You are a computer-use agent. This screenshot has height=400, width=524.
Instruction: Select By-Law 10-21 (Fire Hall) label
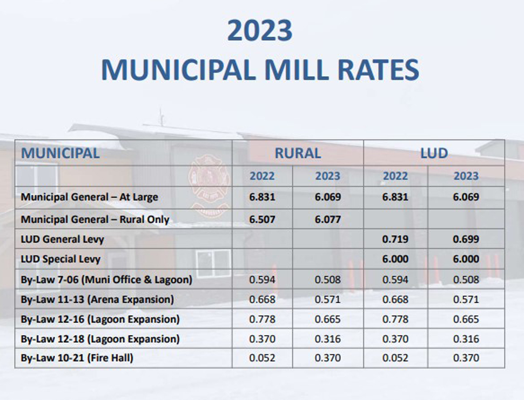point(76,358)
